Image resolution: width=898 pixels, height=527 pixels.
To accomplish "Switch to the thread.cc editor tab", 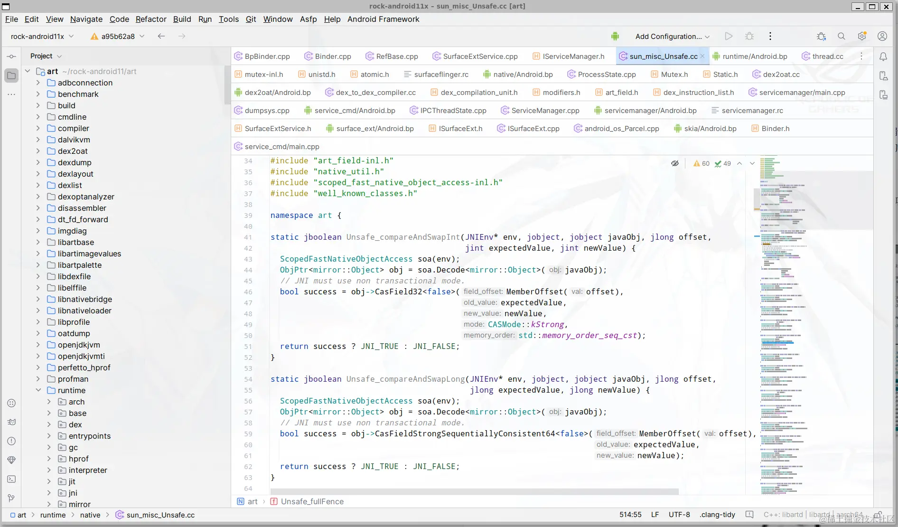I will tap(823, 56).
